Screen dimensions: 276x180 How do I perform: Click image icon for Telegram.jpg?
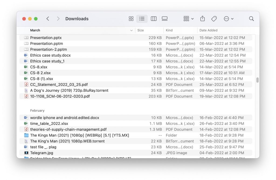(26, 153)
